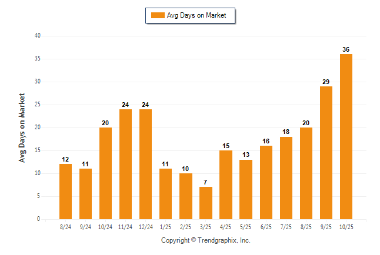Select the 6/25 bar
380x255 pixels.
[x=266, y=182]
